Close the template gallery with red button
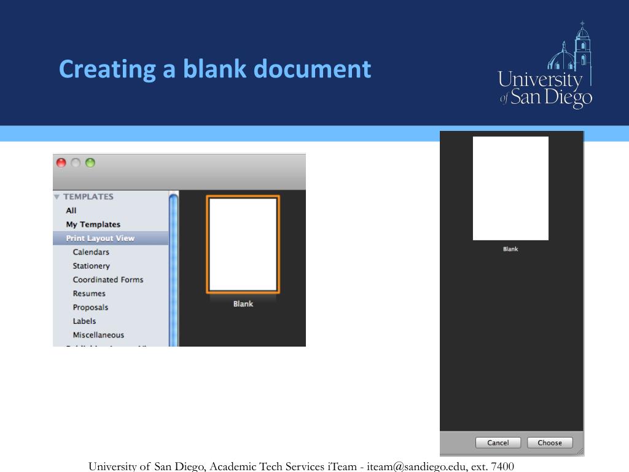This screenshot has width=629, height=472. click(61, 162)
